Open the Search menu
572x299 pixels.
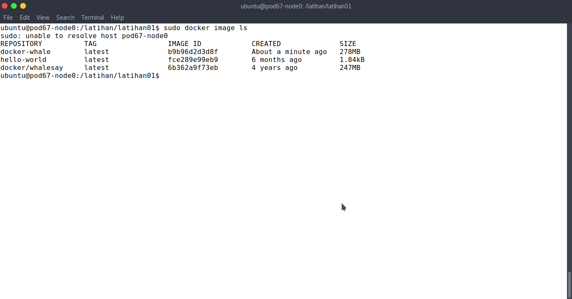(65, 18)
